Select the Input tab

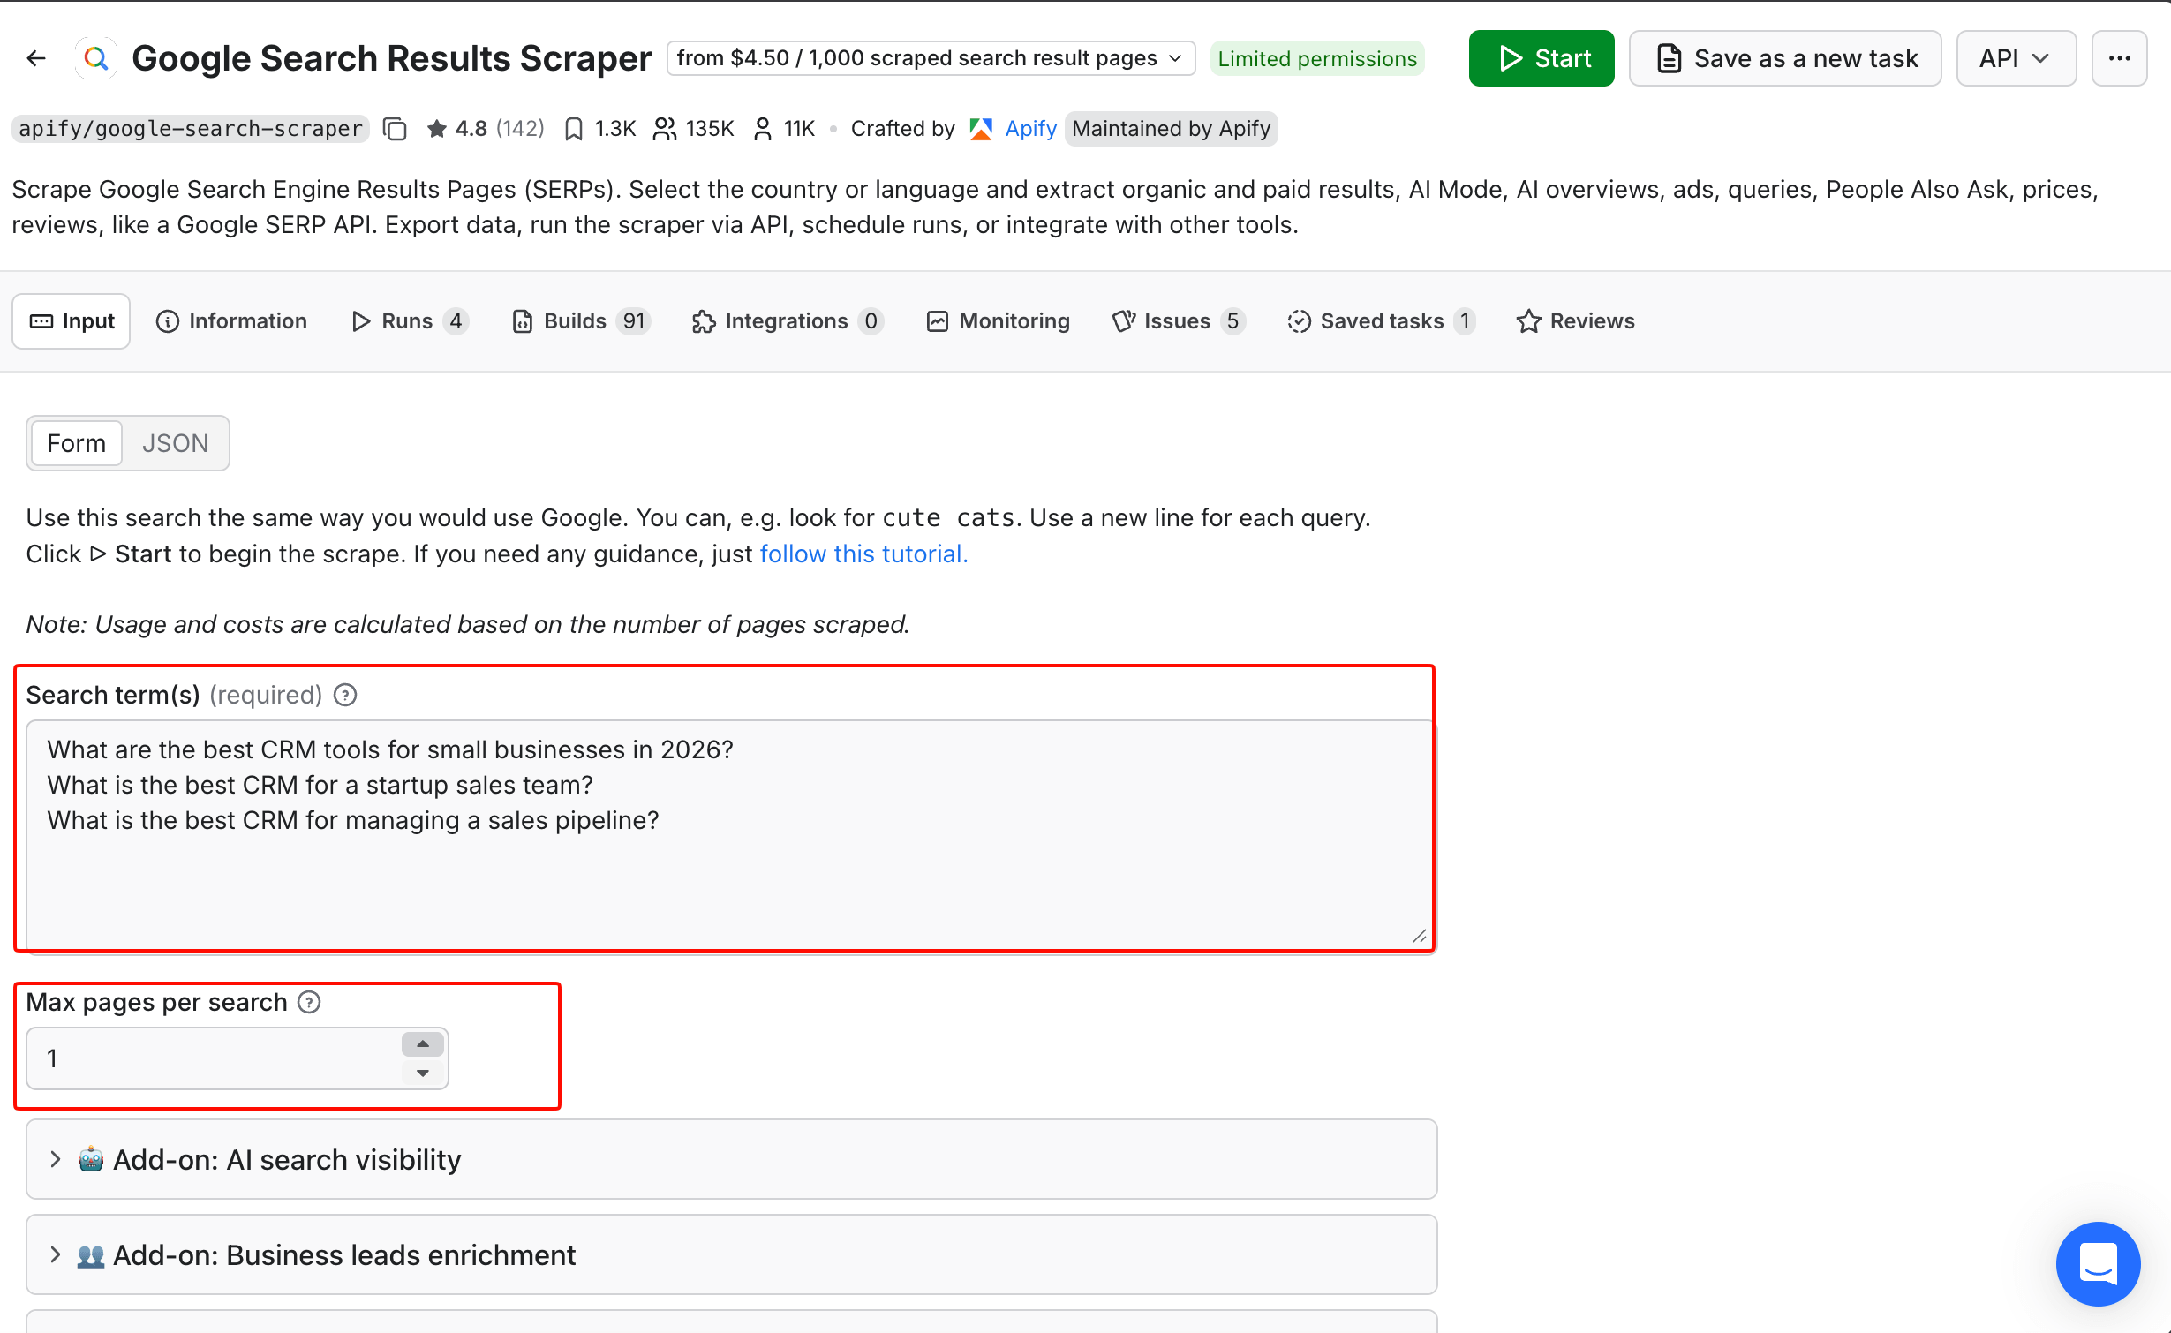72,321
